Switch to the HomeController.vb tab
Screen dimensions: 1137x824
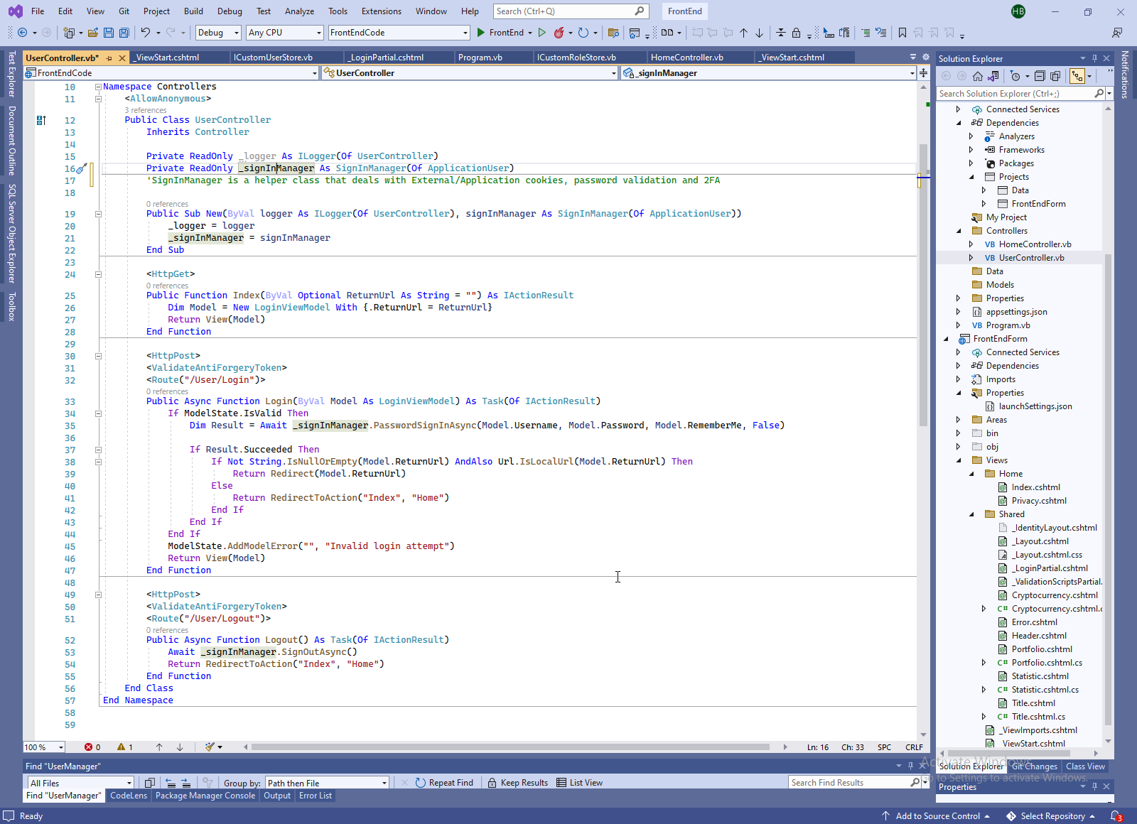click(x=686, y=58)
